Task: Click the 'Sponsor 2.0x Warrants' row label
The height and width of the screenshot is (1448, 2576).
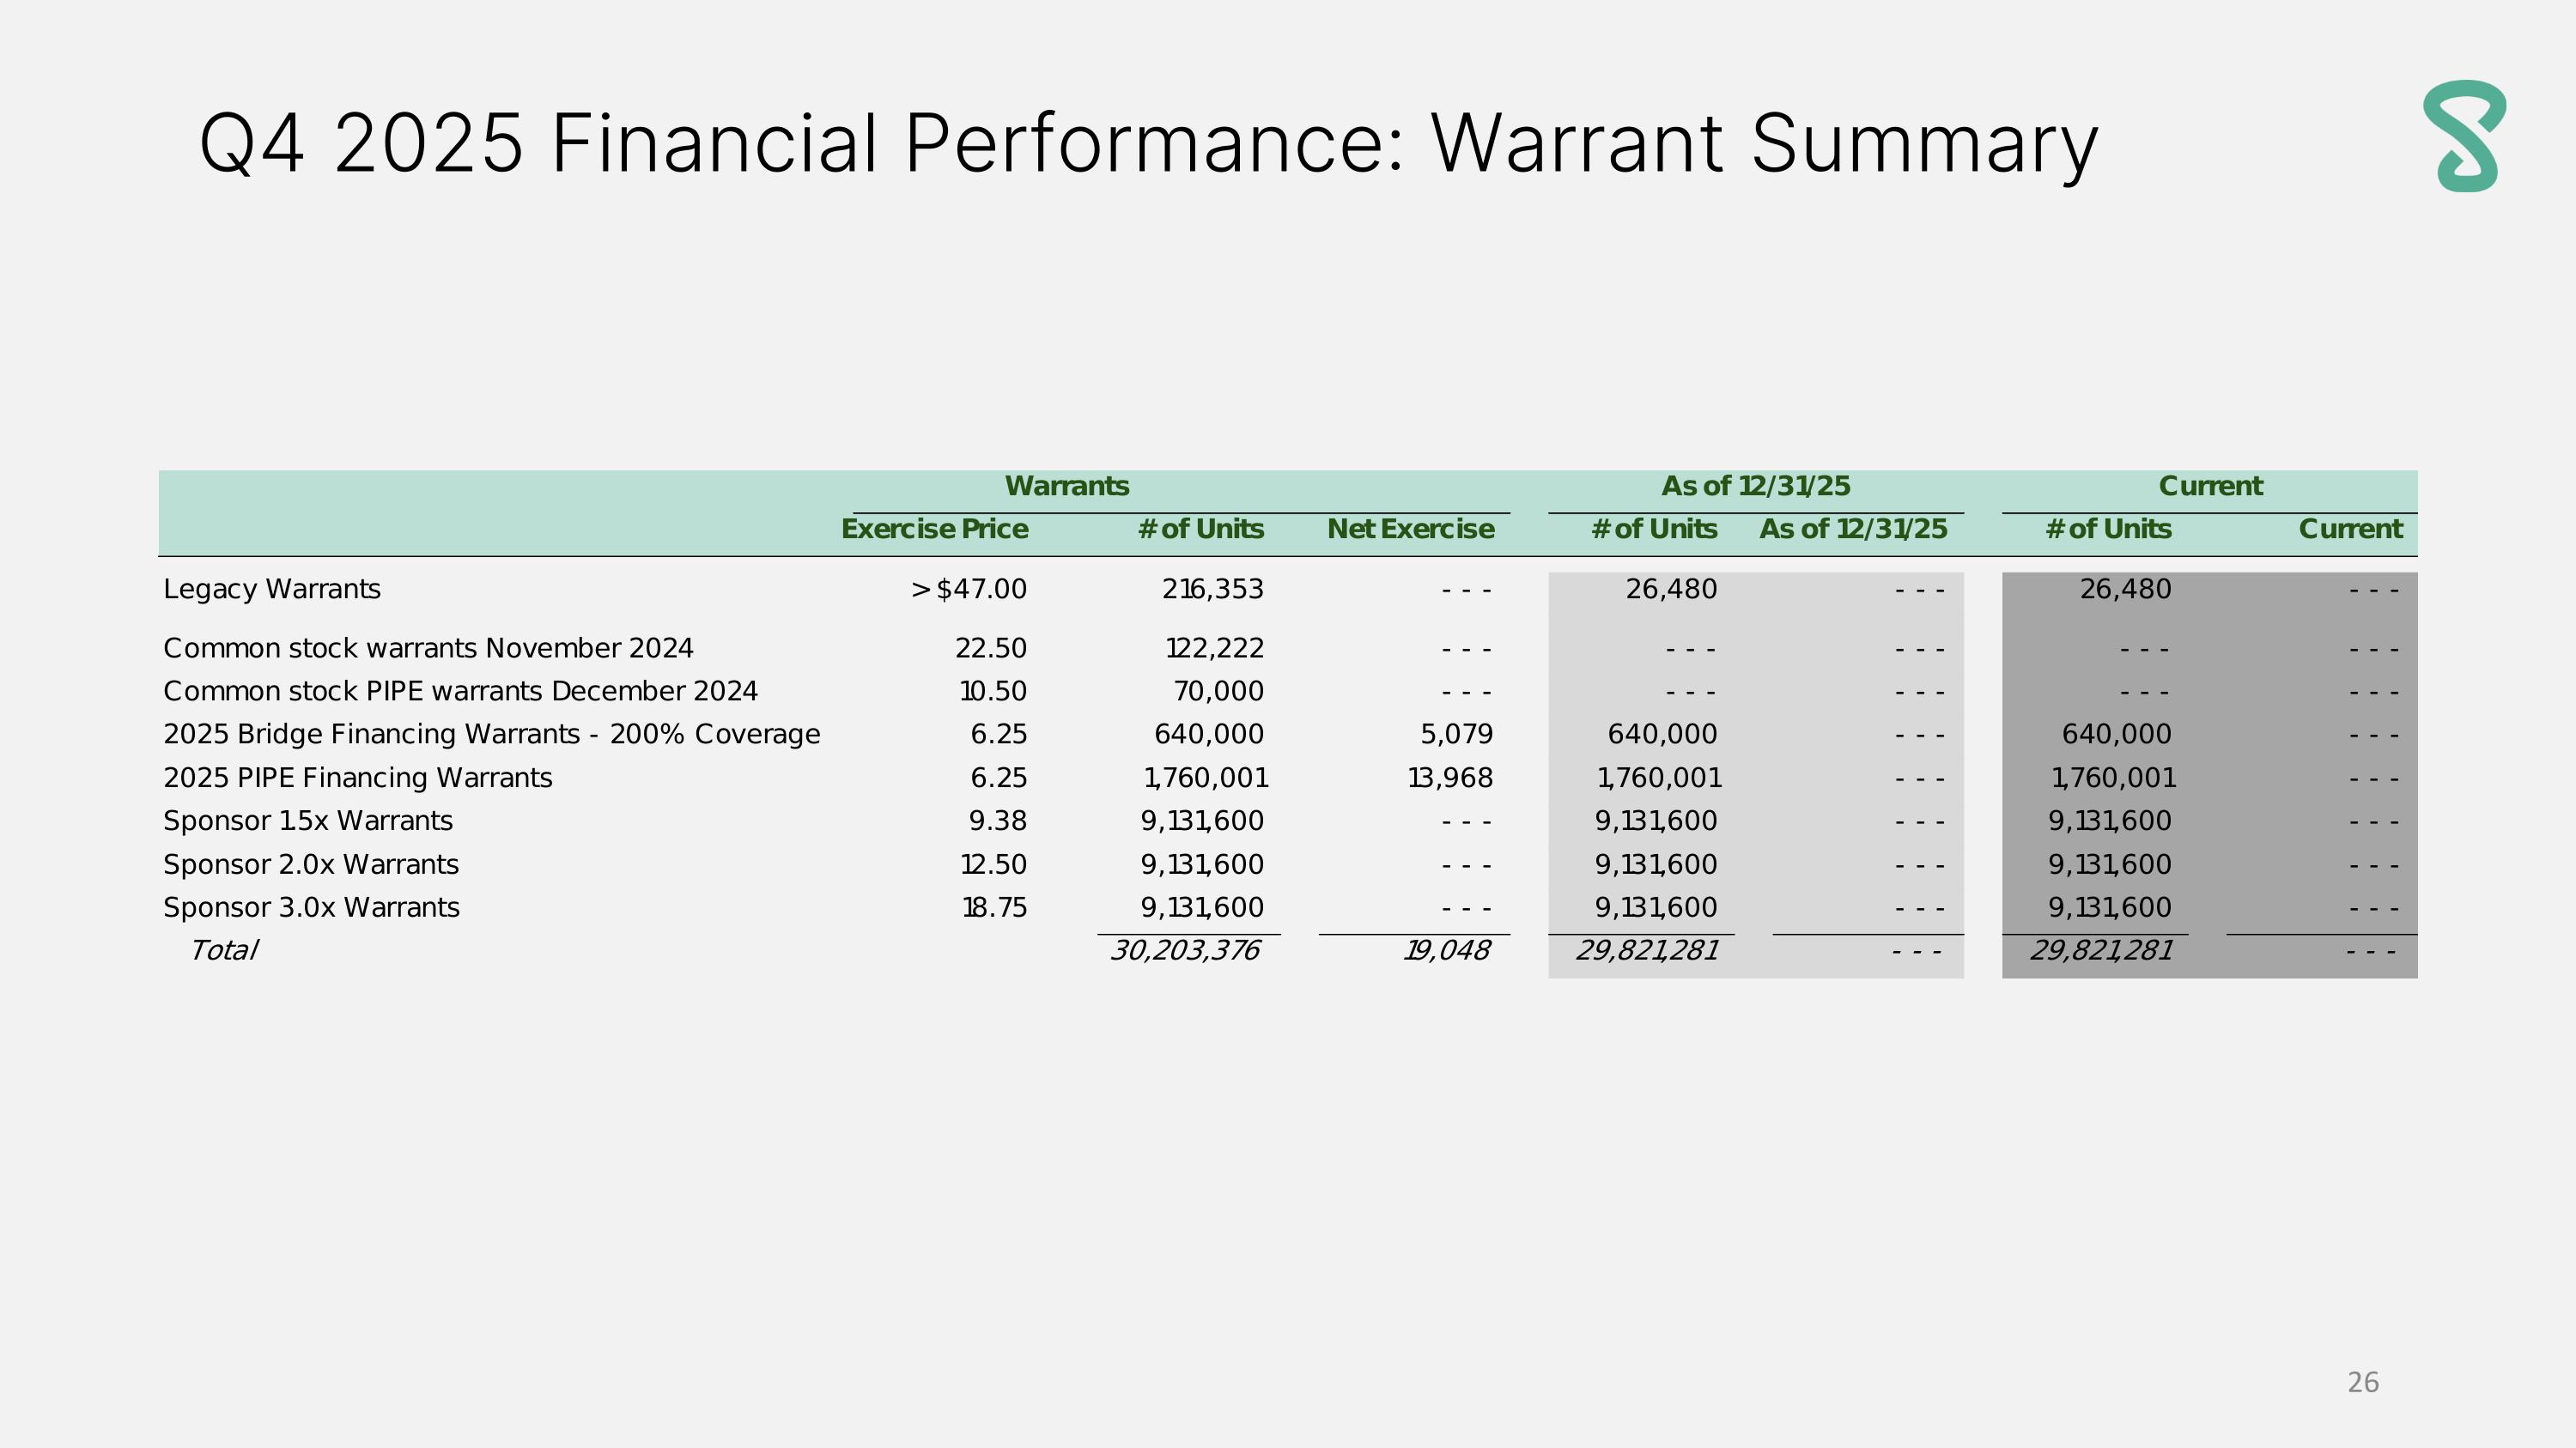Action: click(x=311, y=864)
